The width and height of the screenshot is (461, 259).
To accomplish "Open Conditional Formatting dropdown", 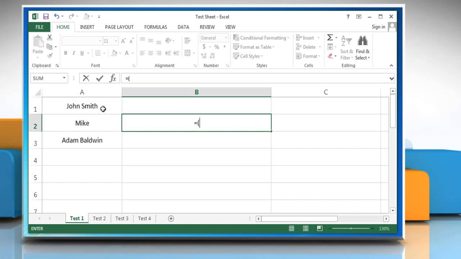I will pos(261,38).
